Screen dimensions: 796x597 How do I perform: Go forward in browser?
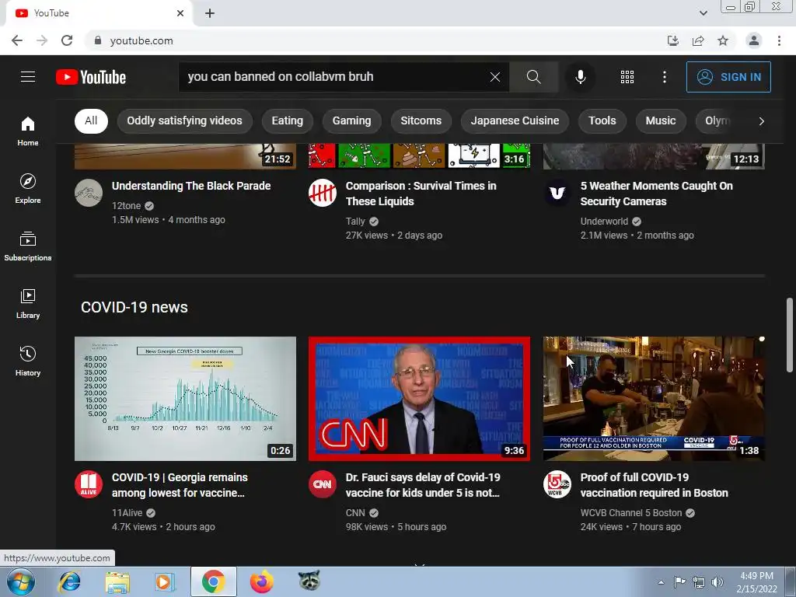(42, 40)
